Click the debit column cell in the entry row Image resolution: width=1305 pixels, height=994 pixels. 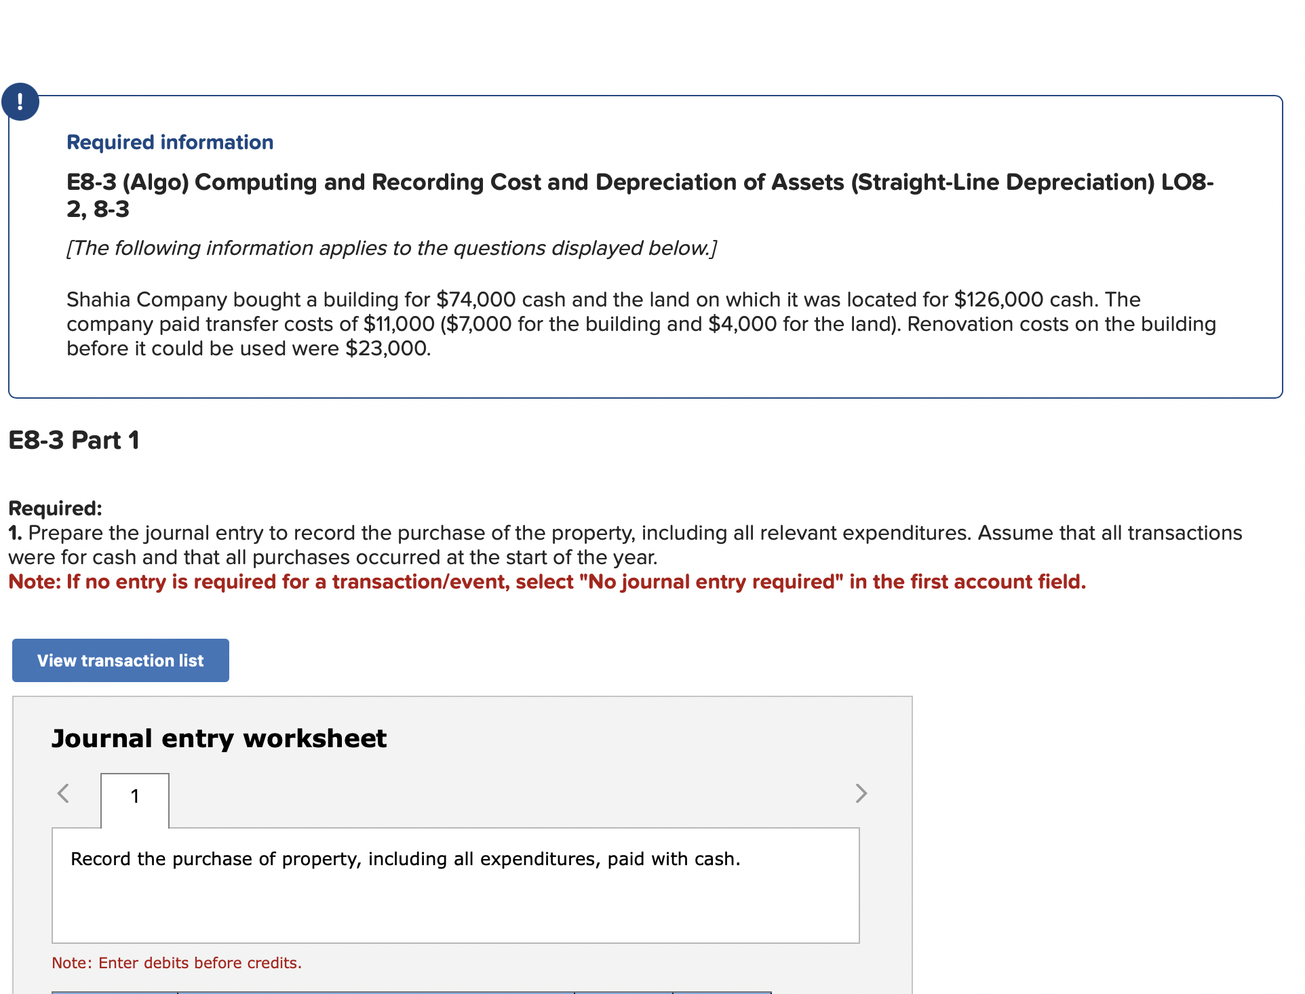pos(624,991)
